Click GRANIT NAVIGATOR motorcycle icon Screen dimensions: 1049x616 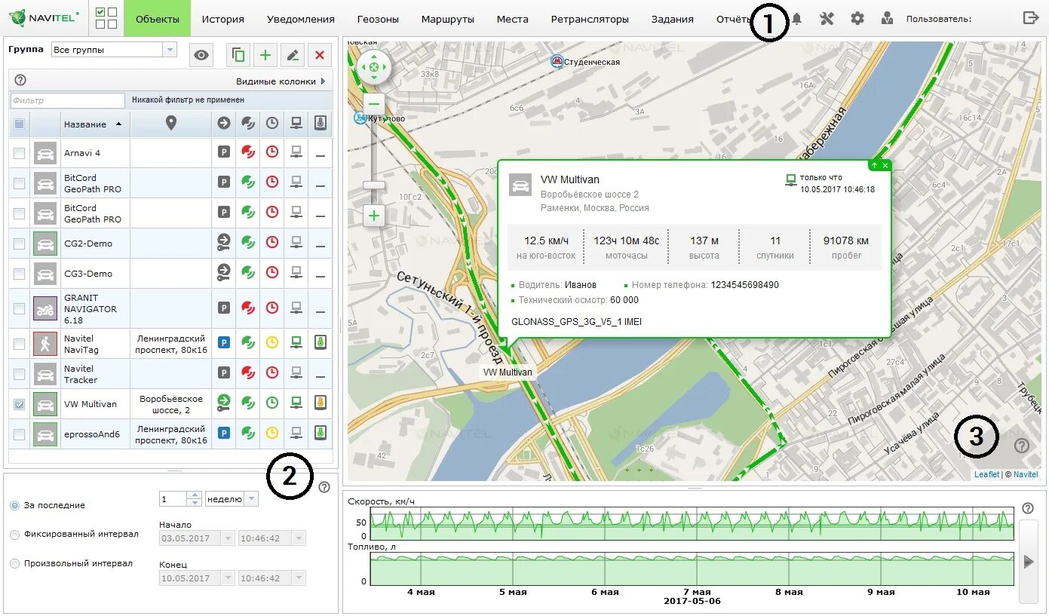pos(45,308)
